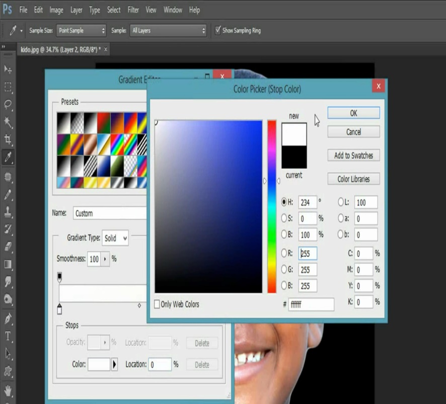Select the brightness B radio button with % value

tap(284, 234)
